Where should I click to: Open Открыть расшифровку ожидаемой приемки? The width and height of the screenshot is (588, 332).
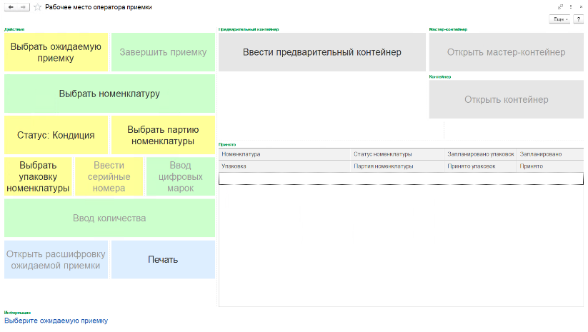[56, 260]
